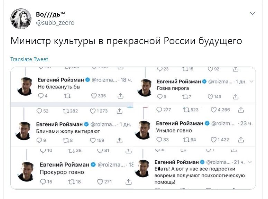Open the @subb_zeero profile avatar

coord(21,19)
